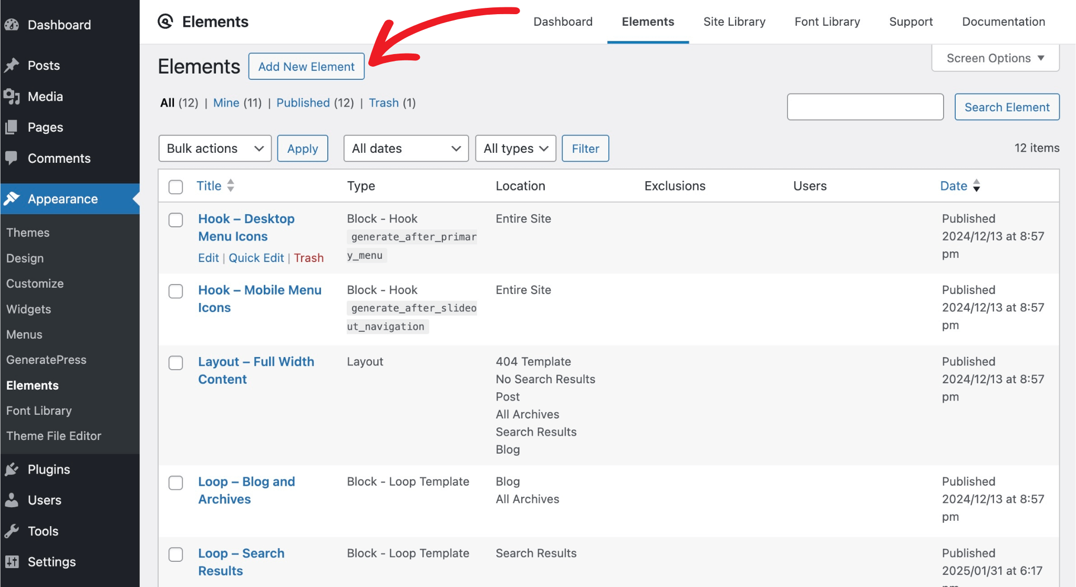Click the 12 items count text
The width and height of the screenshot is (1076, 587).
click(1037, 148)
